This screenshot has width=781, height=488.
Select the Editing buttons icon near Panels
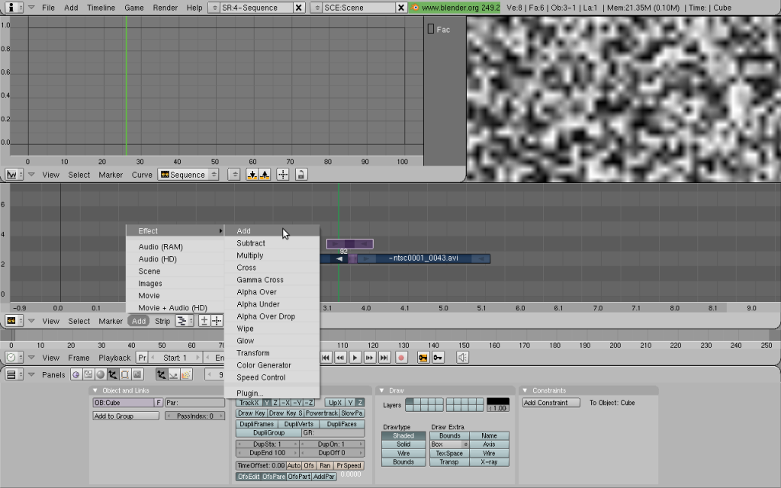(x=124, y=374)
